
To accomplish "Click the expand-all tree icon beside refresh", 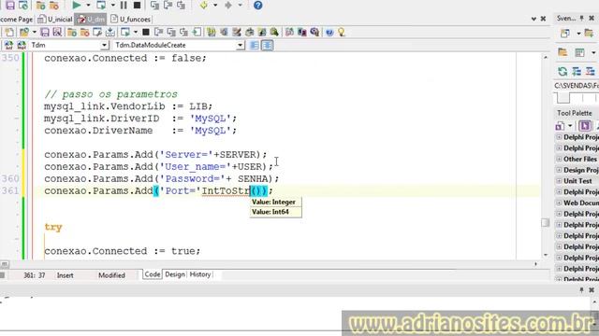I will click(577, 71).
